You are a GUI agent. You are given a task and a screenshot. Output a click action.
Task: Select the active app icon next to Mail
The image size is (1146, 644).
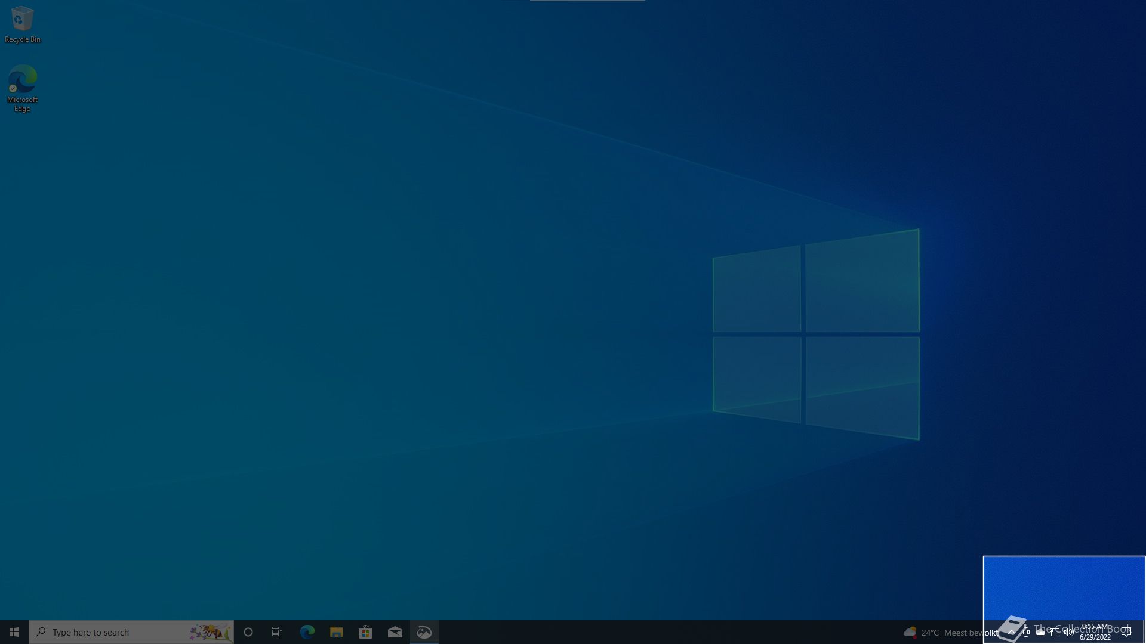point(424,632)
